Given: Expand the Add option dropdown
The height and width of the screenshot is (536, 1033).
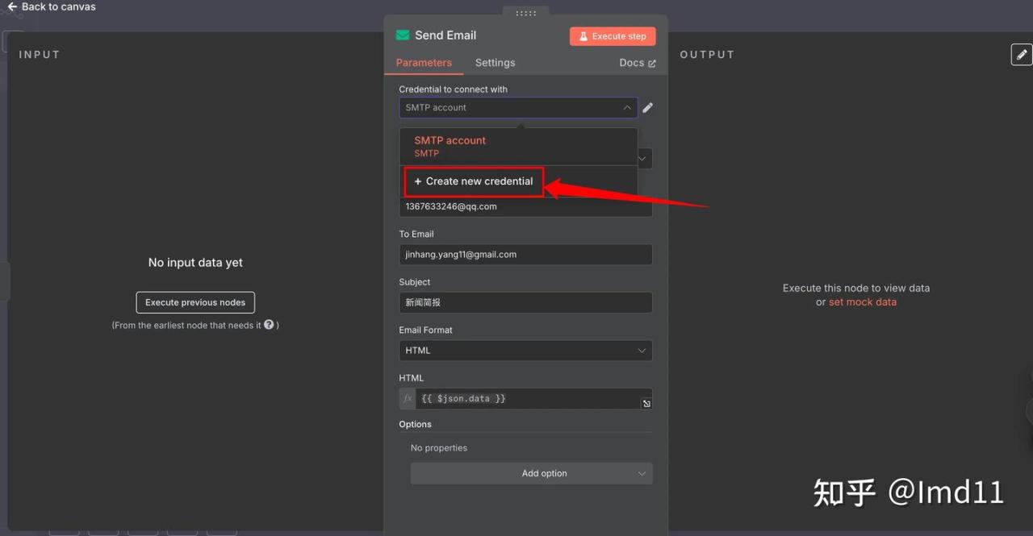Looking at the screenshot, I should click(x=531, y=473).
